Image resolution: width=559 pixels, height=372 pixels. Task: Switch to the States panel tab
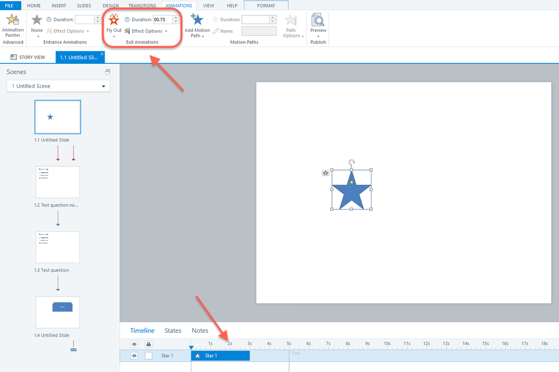(173, 331)
